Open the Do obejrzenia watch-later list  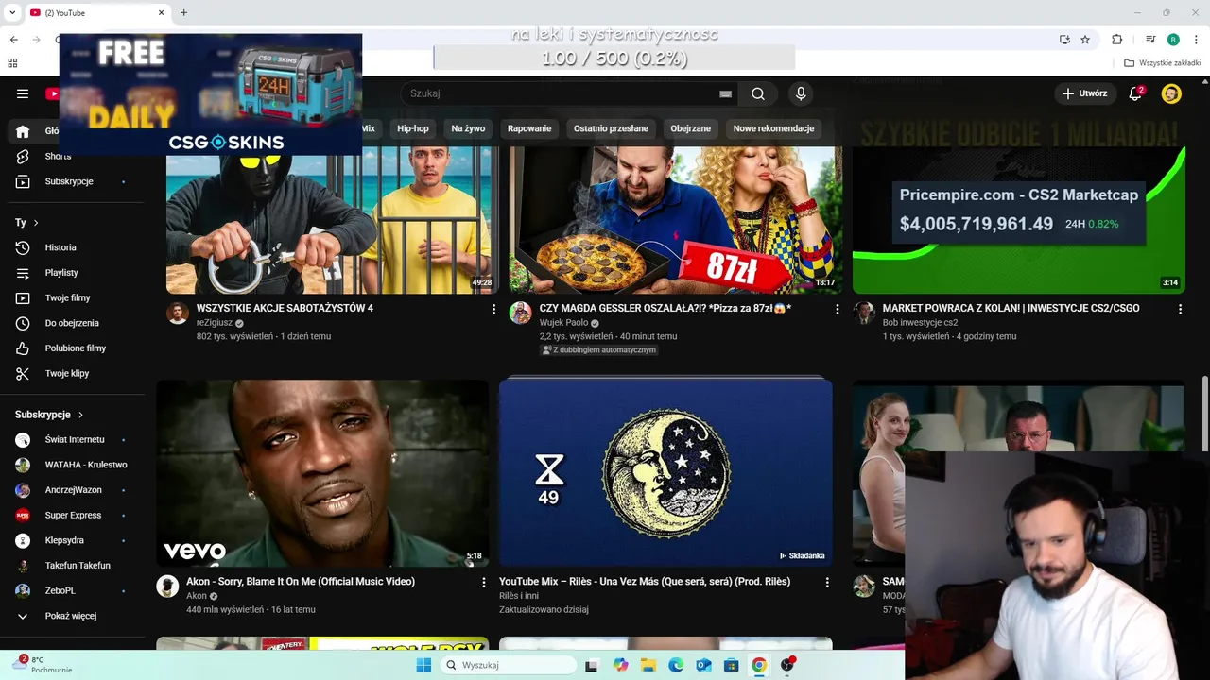pyautogui.click(x=72, y=323)
